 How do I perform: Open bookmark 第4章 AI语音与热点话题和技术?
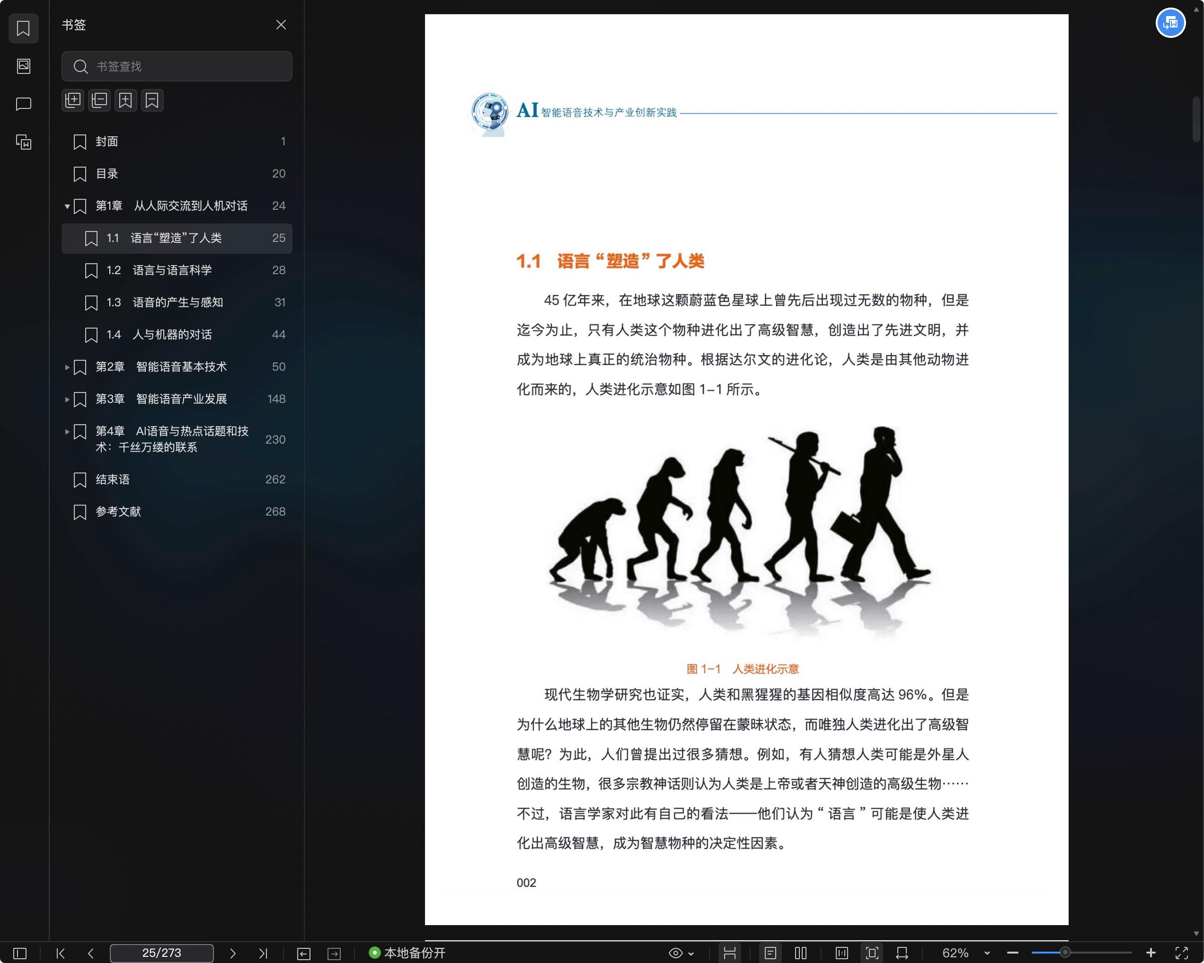[x=177, y=439]
